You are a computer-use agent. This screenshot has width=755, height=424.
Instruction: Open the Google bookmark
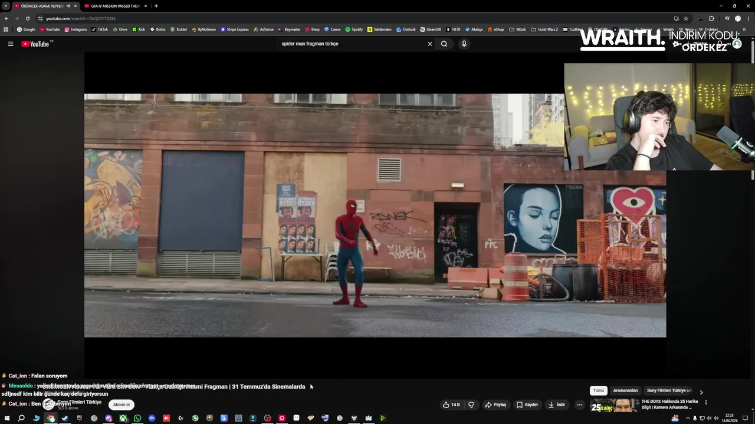[x=26, y=29]
